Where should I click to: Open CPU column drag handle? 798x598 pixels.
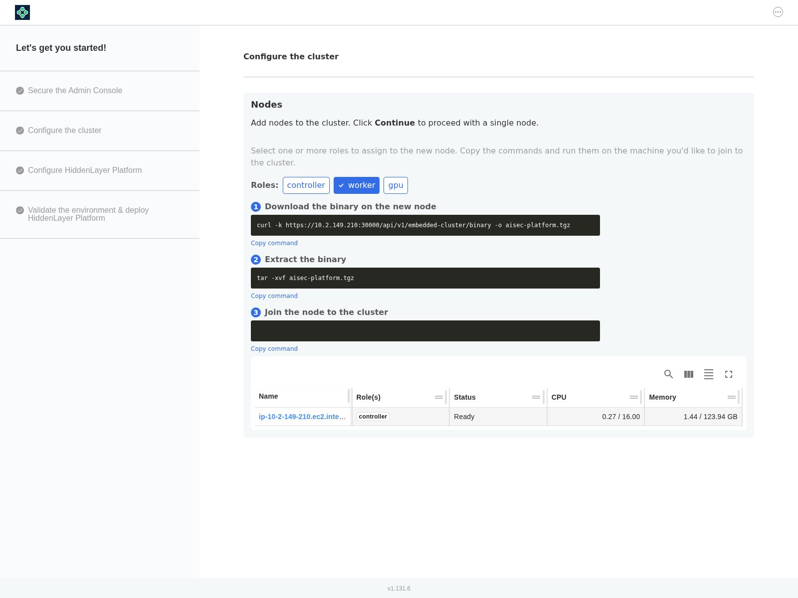click(634, 397)
